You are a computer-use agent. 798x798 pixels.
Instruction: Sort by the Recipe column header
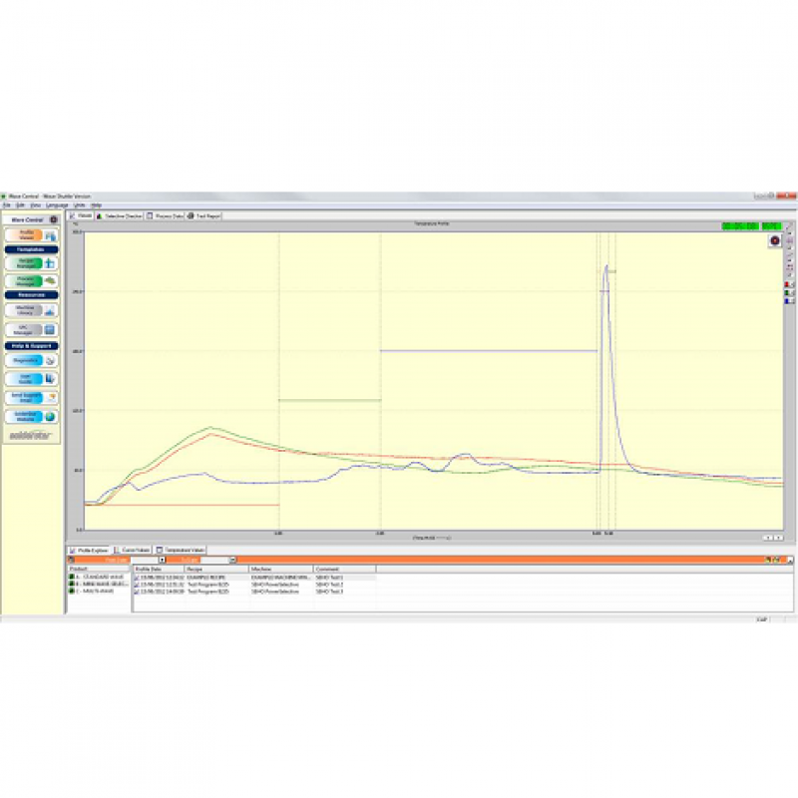tap(216, 569)
